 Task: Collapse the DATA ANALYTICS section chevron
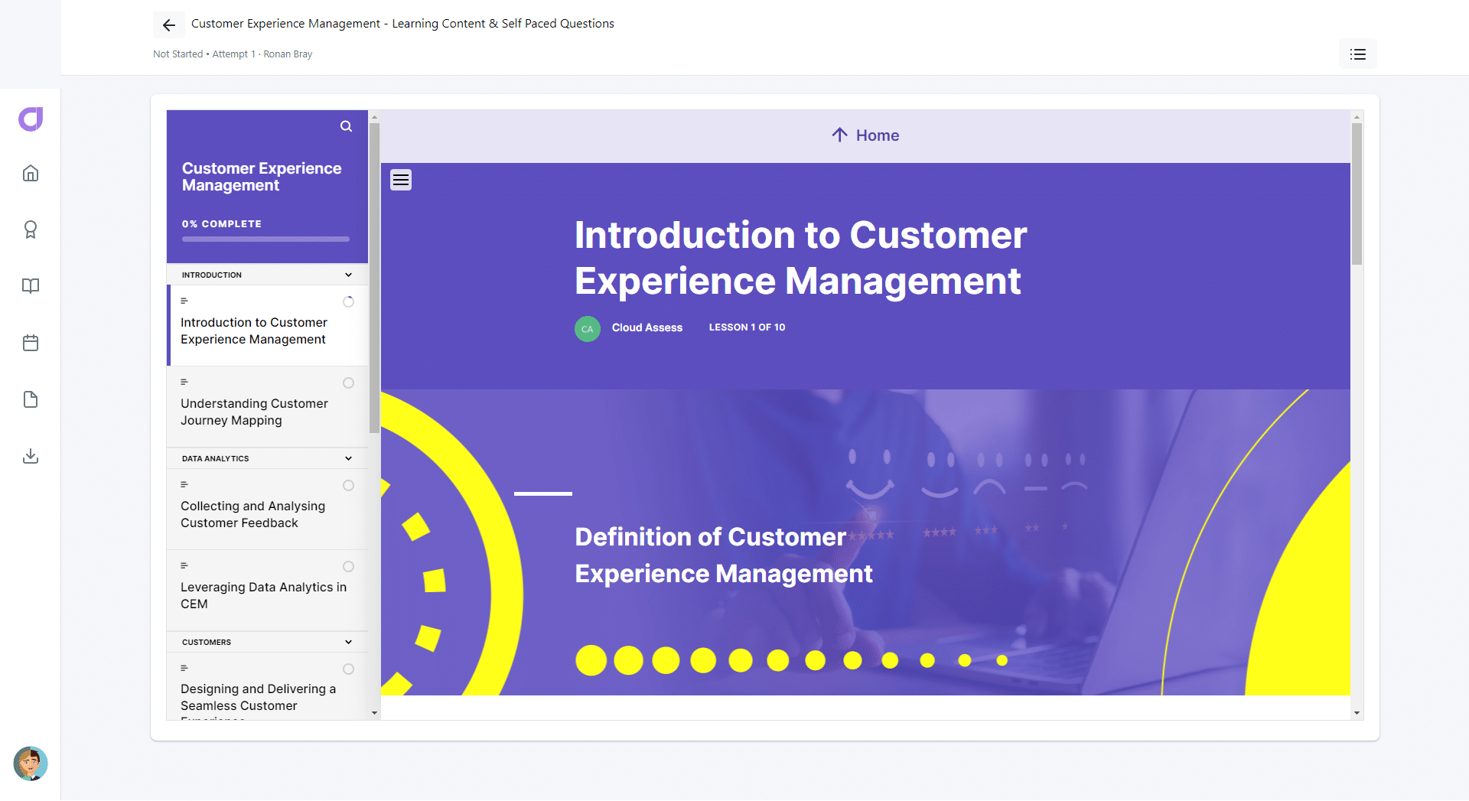[x=348, y=459]
